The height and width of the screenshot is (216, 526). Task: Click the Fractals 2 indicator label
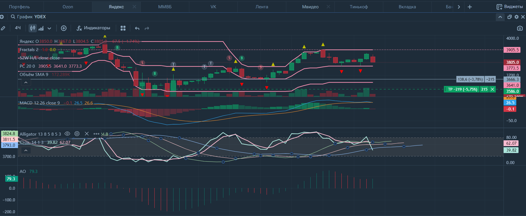point(29,50)
